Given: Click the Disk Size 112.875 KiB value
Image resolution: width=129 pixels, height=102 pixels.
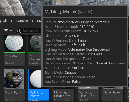Looking at the screenshot, I should (x=70, y=36).
